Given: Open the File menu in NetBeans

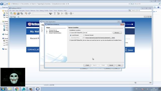Looking at the screenshot, I should 10,11.
